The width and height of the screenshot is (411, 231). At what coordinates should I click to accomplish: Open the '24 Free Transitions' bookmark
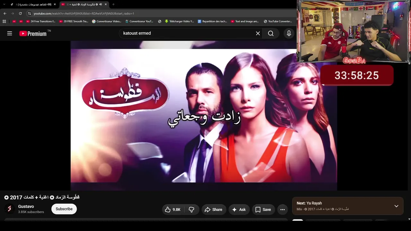[x=41, y=21]
